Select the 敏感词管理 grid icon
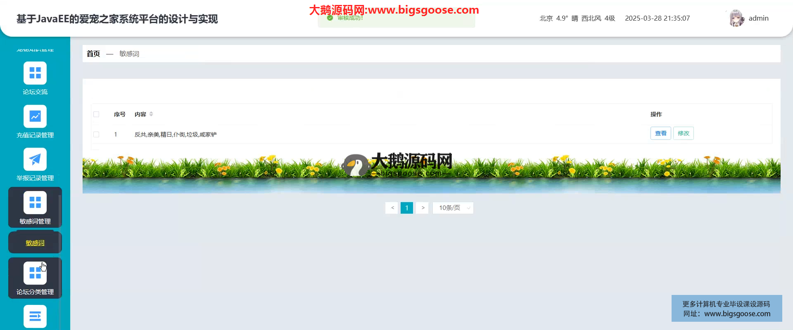Image resolution: width=793 pixels, height=330 pixels. point(35,203)
